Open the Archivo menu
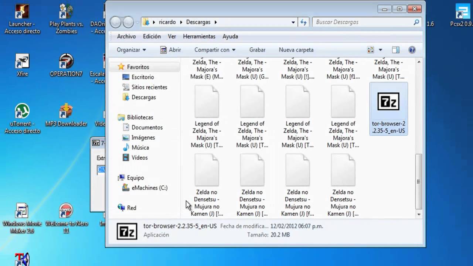473x266 pixels. 126,37
